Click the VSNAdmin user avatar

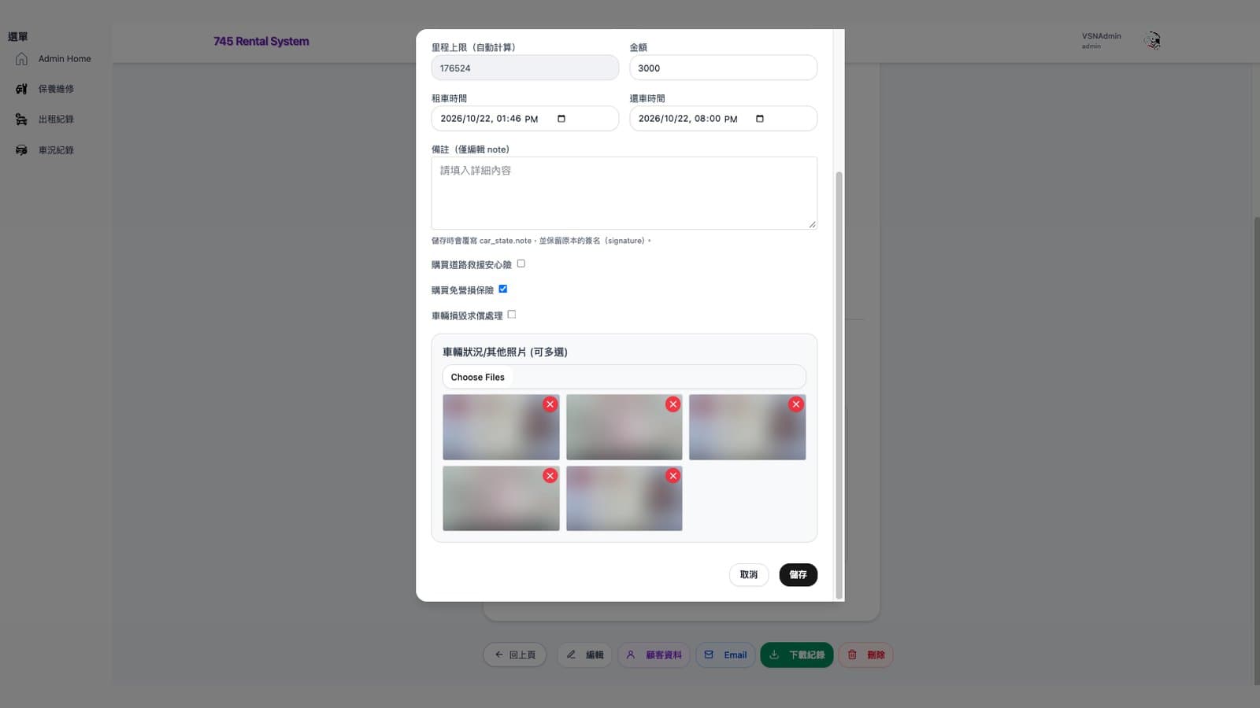point(1153,41)
